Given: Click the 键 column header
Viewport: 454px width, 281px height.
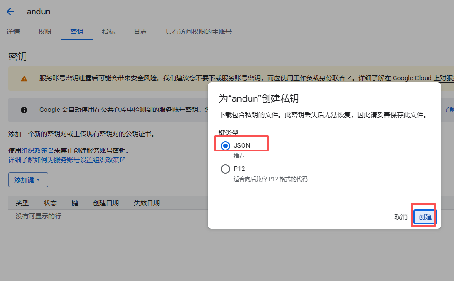Looking at the screenshot, I should 75,203.
